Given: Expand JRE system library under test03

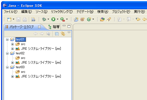Looking at the screenshot, I should pyautogui.click(x=12, y=76).
